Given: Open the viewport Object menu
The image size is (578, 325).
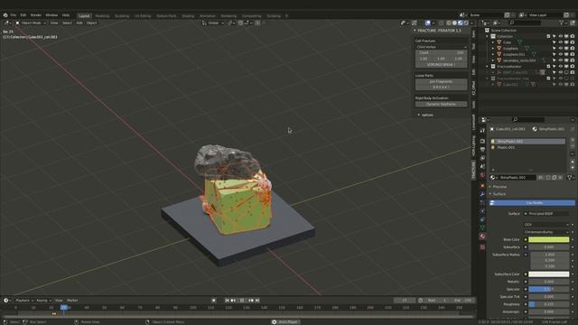Looking at the screenshot, I should [91, 23].
